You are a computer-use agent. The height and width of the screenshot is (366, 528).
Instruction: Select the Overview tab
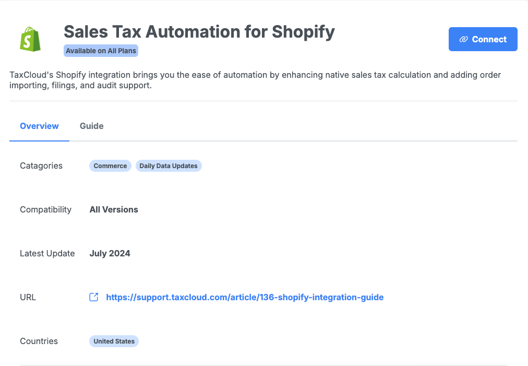40,126
